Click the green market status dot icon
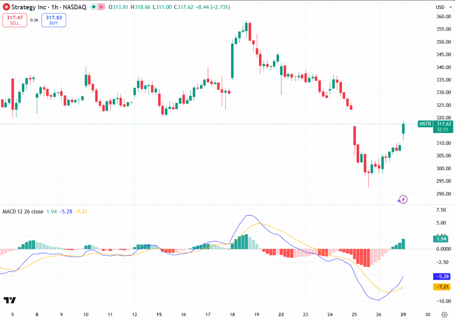The height and width of the screenshot is (320, 455). (x=93, y=7)
